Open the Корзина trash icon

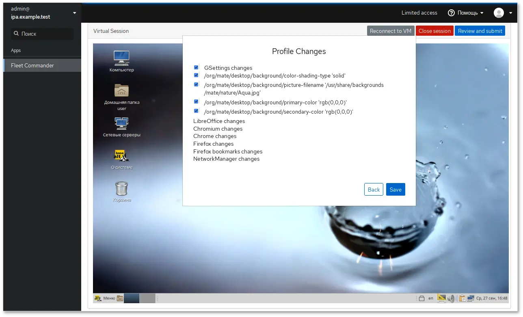(121, 189)
